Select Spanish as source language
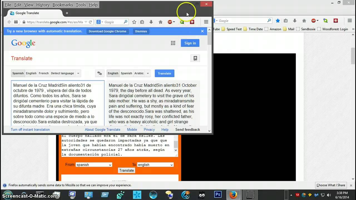Screen dimensions: 356x200 pos(18,73)
